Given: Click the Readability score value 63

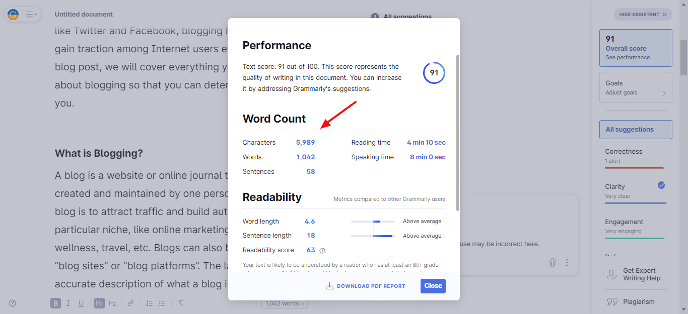Looking at the screenshot, I should pyautogui.click(x=311, y=250).
